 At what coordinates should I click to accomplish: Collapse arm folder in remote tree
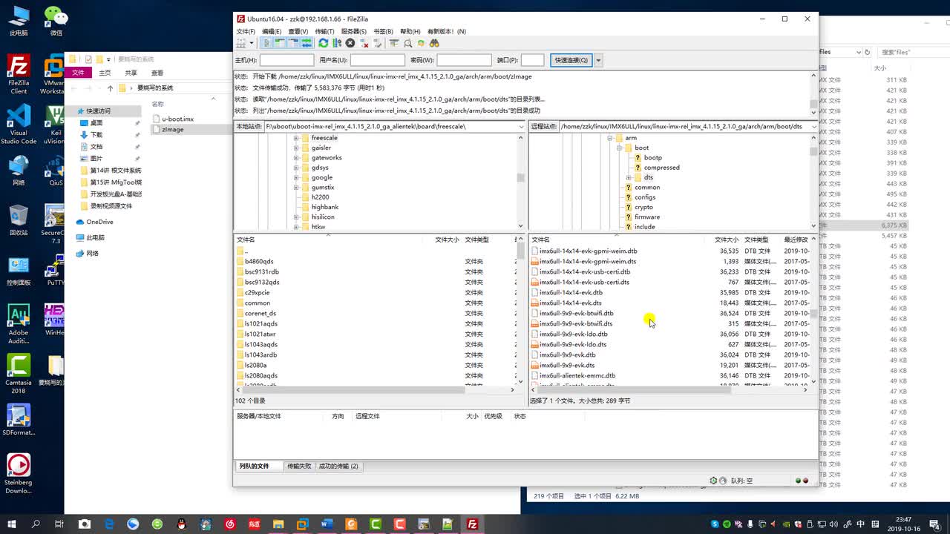point(609,138)
